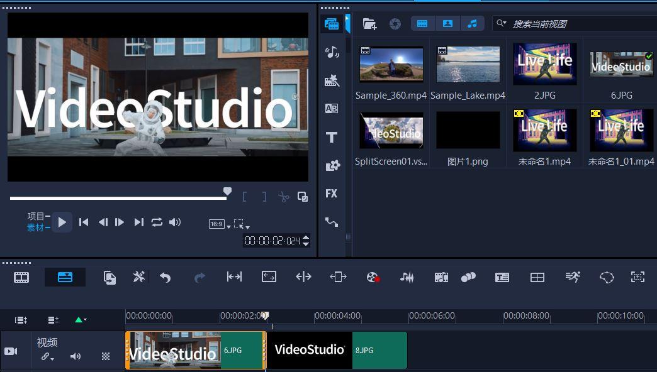Open the Transitions library (AB icon)
657x372 pixels.
[x=331, y=108]
